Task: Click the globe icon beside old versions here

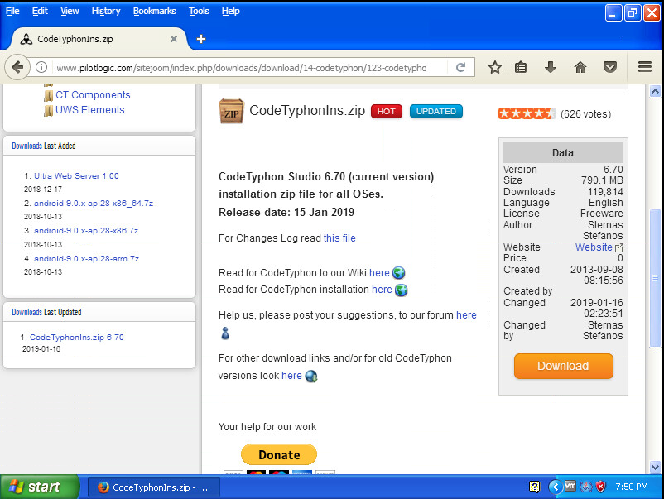Action: [x=310, y=376]
